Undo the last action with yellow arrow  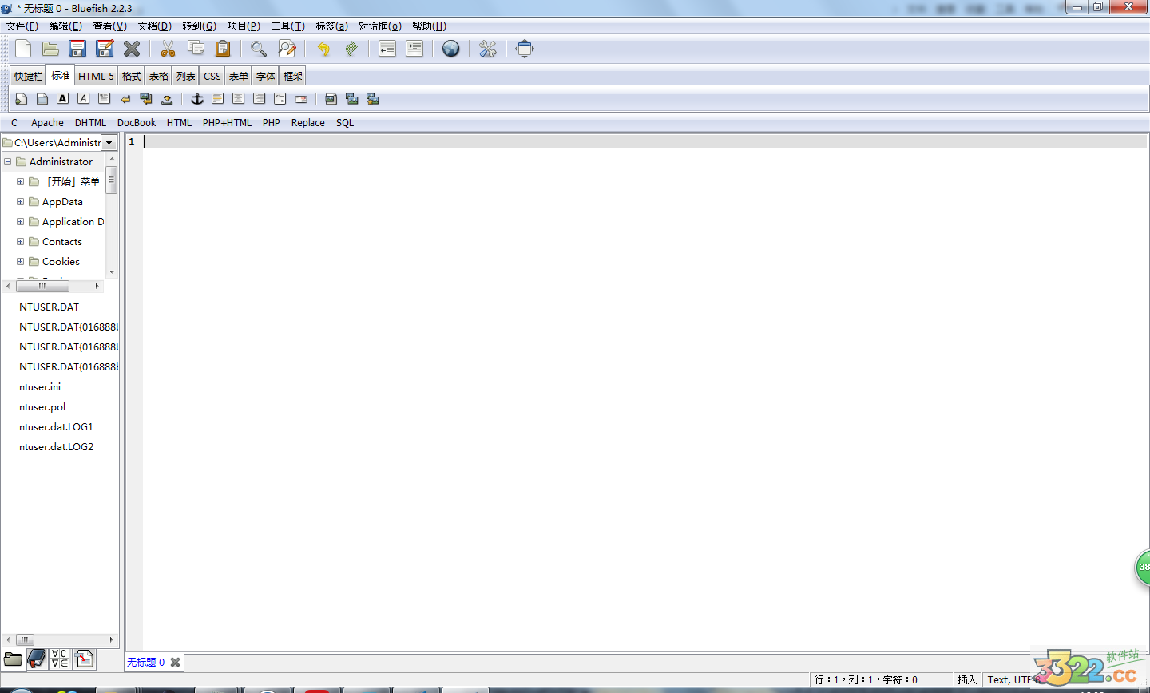pyautogui.click(x=323, y=49)
